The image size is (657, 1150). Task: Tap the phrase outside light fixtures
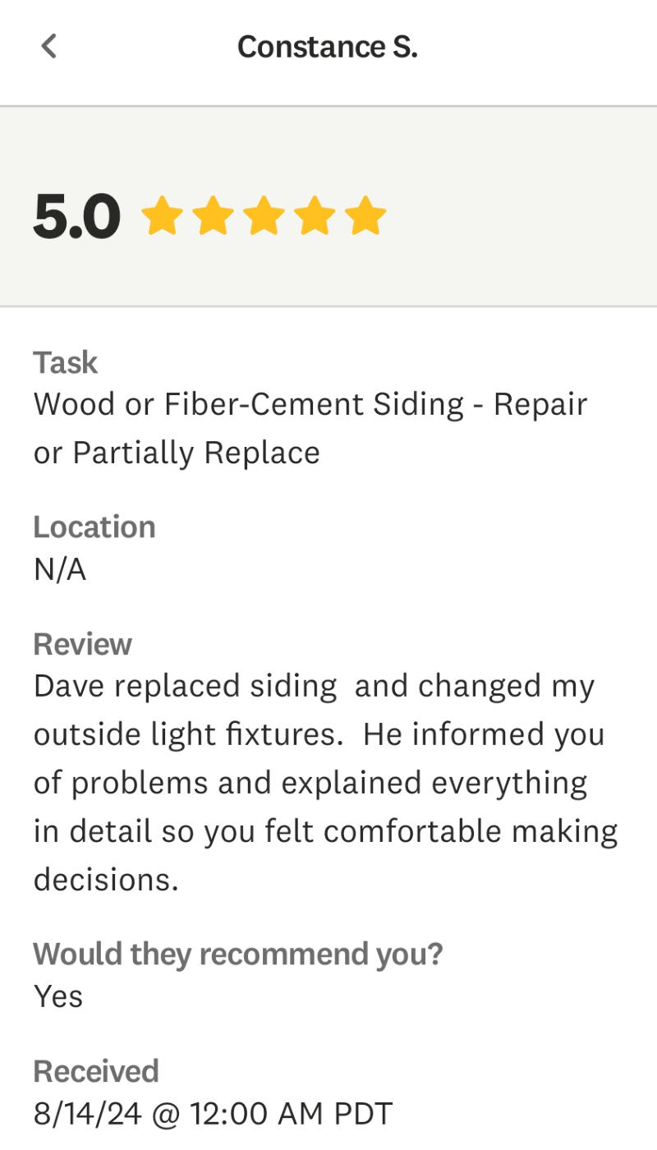click(x=188, y=734)
